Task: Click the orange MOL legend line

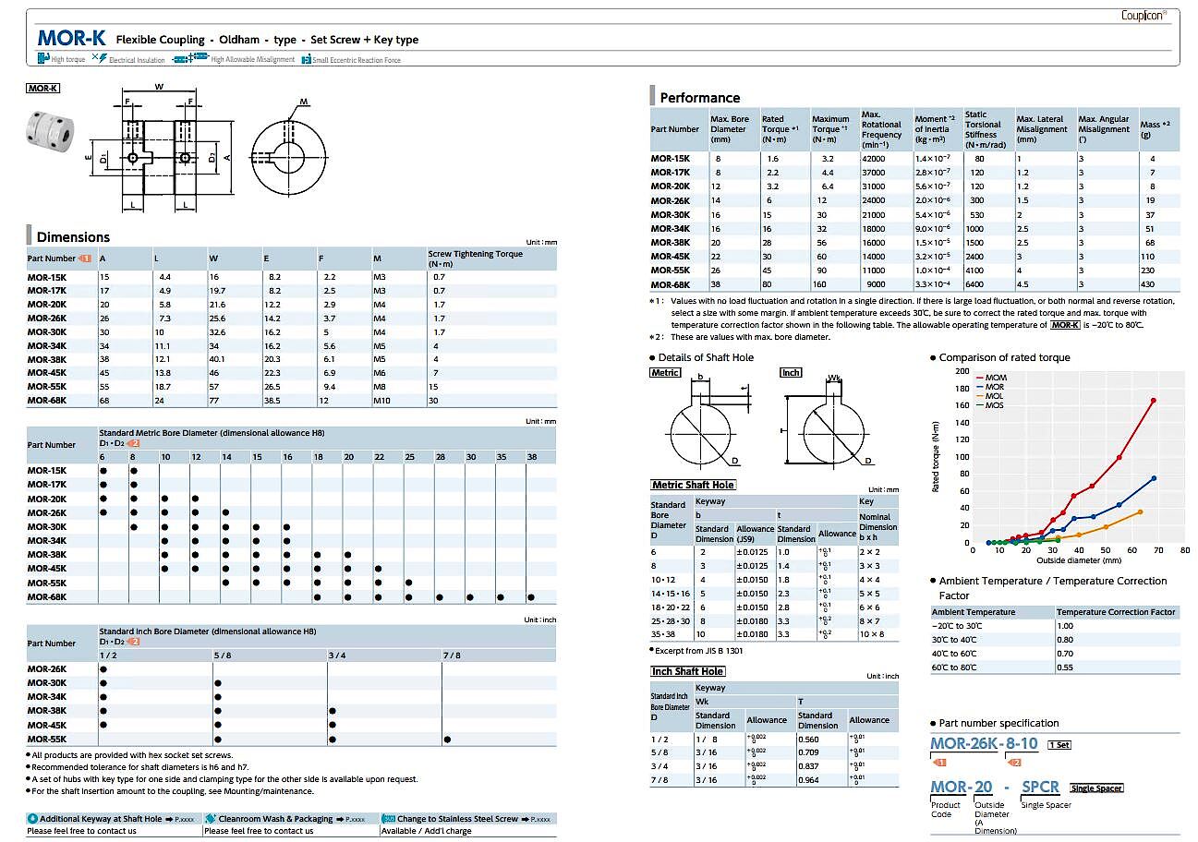Action: click(980, 396)
